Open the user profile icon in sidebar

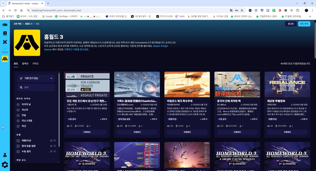pyautogui.click(x=5, y=155)
